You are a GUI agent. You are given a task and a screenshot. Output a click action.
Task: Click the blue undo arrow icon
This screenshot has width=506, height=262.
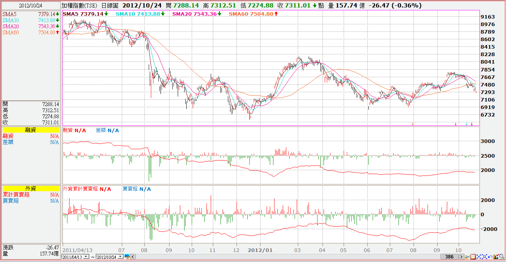(490, 257)
